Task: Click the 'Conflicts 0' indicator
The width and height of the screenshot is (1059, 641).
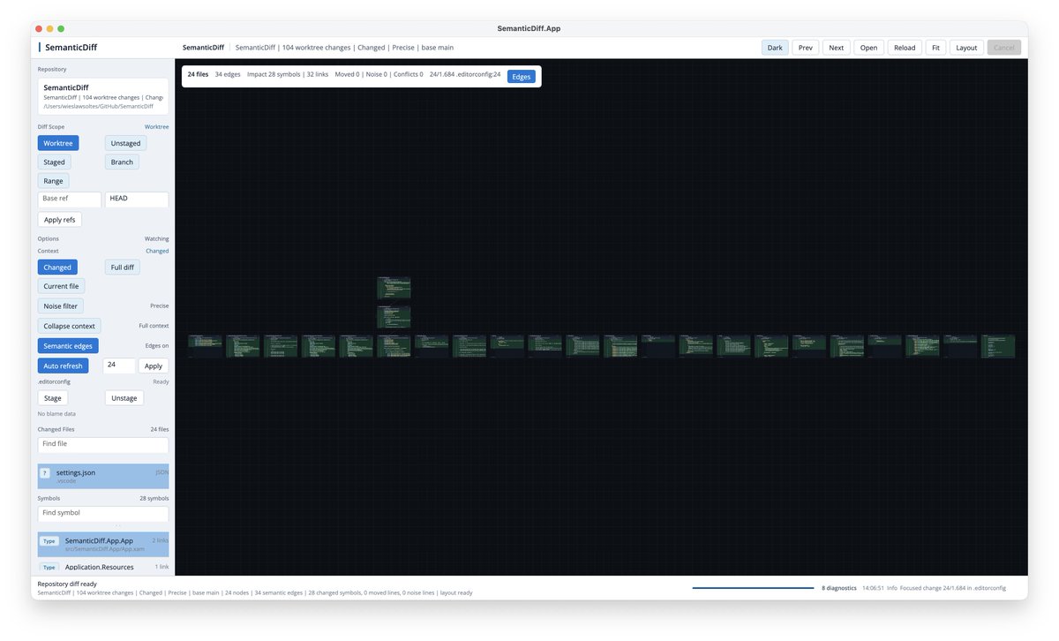Action: [x=407, y=74]
